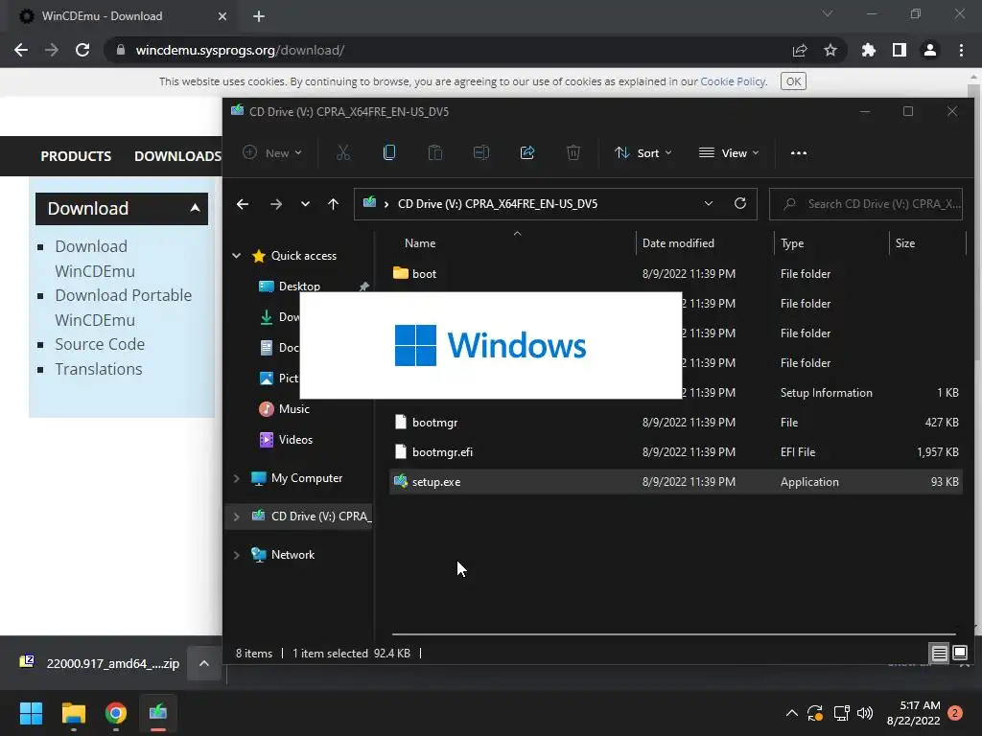982x736 pixels.
Task: Open Download WinCDEmu link
Action: pos(95,259)
